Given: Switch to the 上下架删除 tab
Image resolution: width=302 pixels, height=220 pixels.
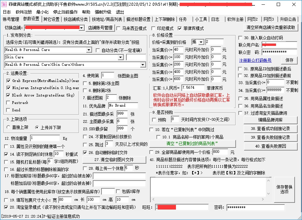Looking at the screenshot, I should (x=165, y=19).
